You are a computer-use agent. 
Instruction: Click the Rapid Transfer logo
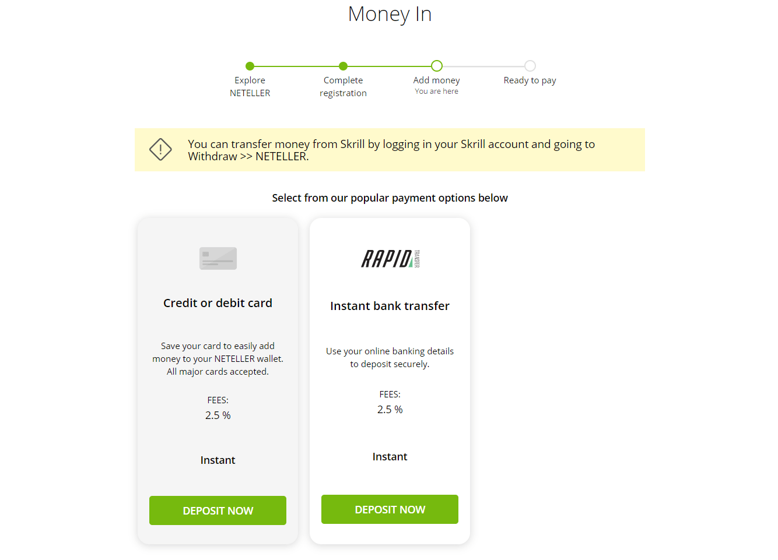coord(390,258)
